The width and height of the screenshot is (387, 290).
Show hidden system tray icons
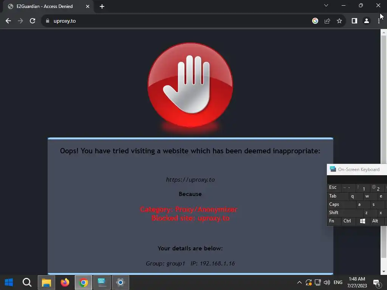pos(299,282)
